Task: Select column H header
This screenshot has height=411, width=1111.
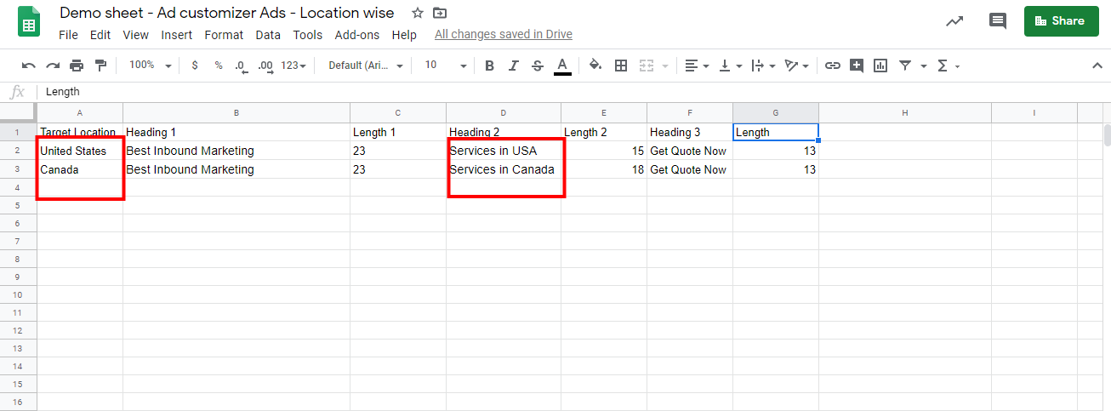Action: [905, 112]
